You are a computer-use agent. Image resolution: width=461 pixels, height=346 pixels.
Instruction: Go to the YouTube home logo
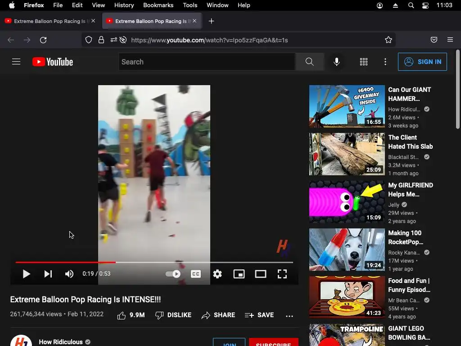pos(53,62)
